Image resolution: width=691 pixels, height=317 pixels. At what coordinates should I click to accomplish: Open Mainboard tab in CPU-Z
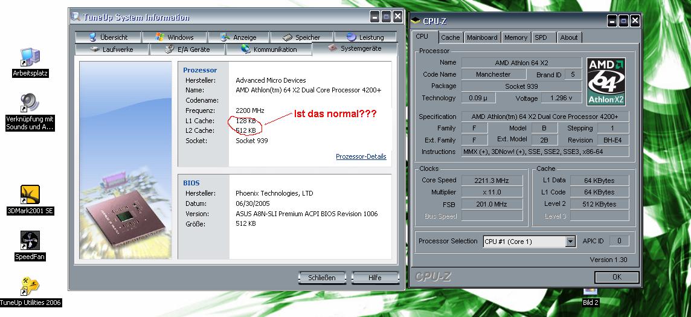482,37
